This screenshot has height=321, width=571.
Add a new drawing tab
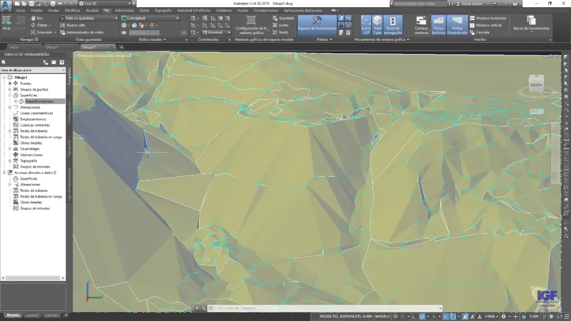pos(122,47)
